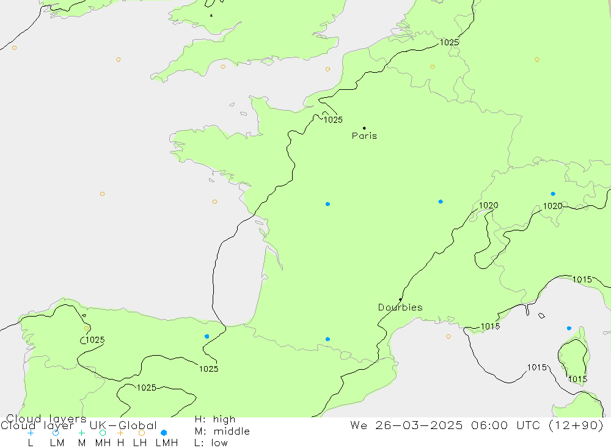Image resolution: width=611 pixels, height=448 pixels.
Task: Click the orange circle LH legend symbol
Action: click(142, 433)
